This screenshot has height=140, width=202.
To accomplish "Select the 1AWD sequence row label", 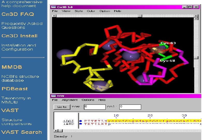I will pyautogui.click(x=68, y=124).
